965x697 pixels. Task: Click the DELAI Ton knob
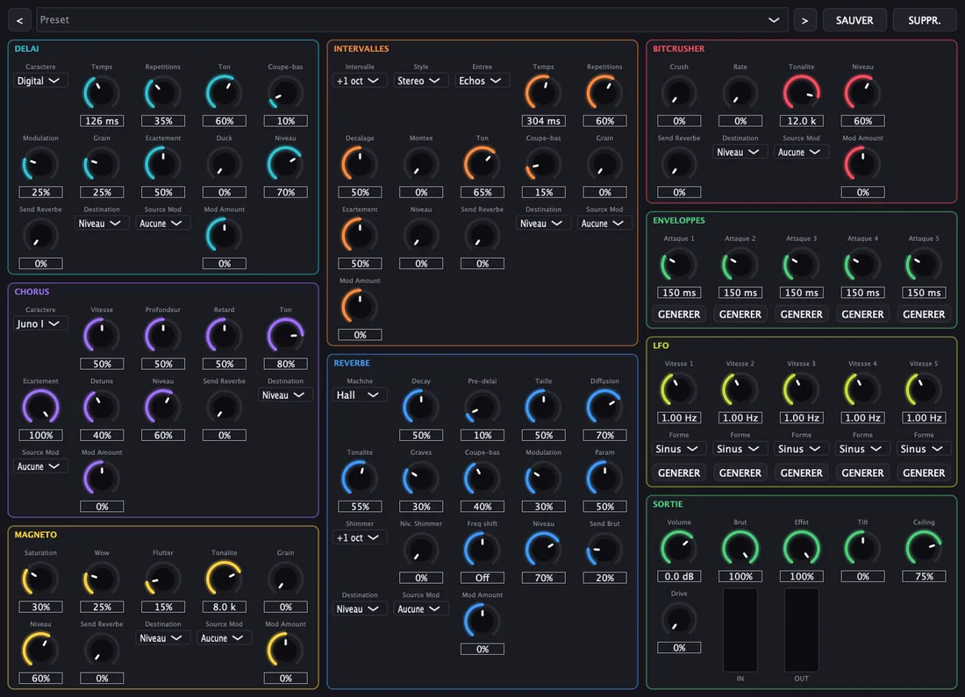click(x=224, y=93)
